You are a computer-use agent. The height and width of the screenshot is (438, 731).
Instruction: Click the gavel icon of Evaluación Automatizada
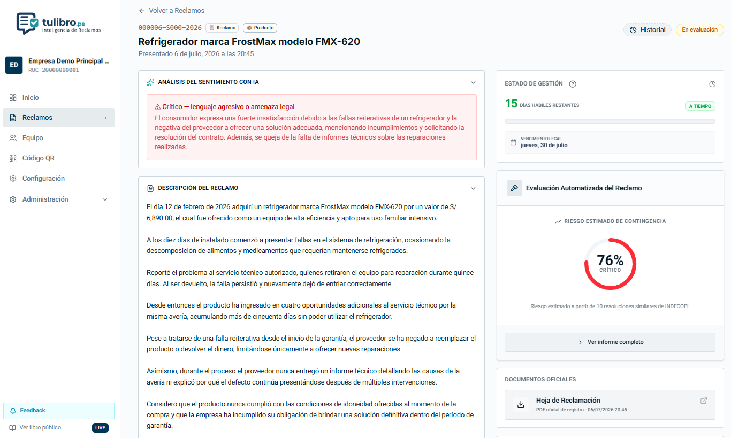tap(514, 188)
